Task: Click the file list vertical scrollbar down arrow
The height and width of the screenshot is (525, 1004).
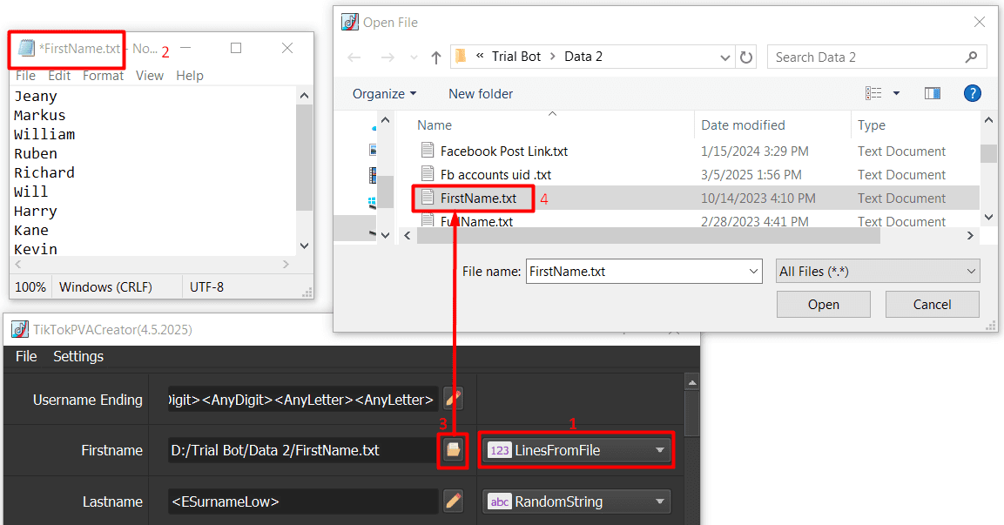Action: [x=988, y=217]
